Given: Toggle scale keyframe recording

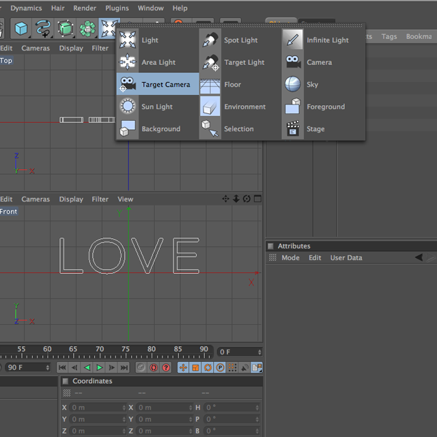Looking at the screenshot, I should pos(195,367).
